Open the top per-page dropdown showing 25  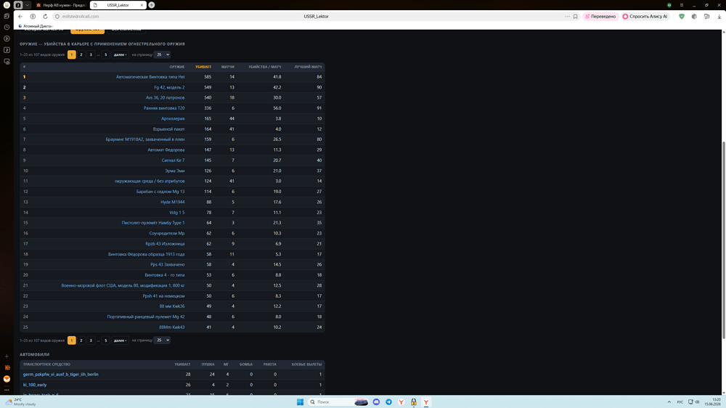[x=162, y=54]
